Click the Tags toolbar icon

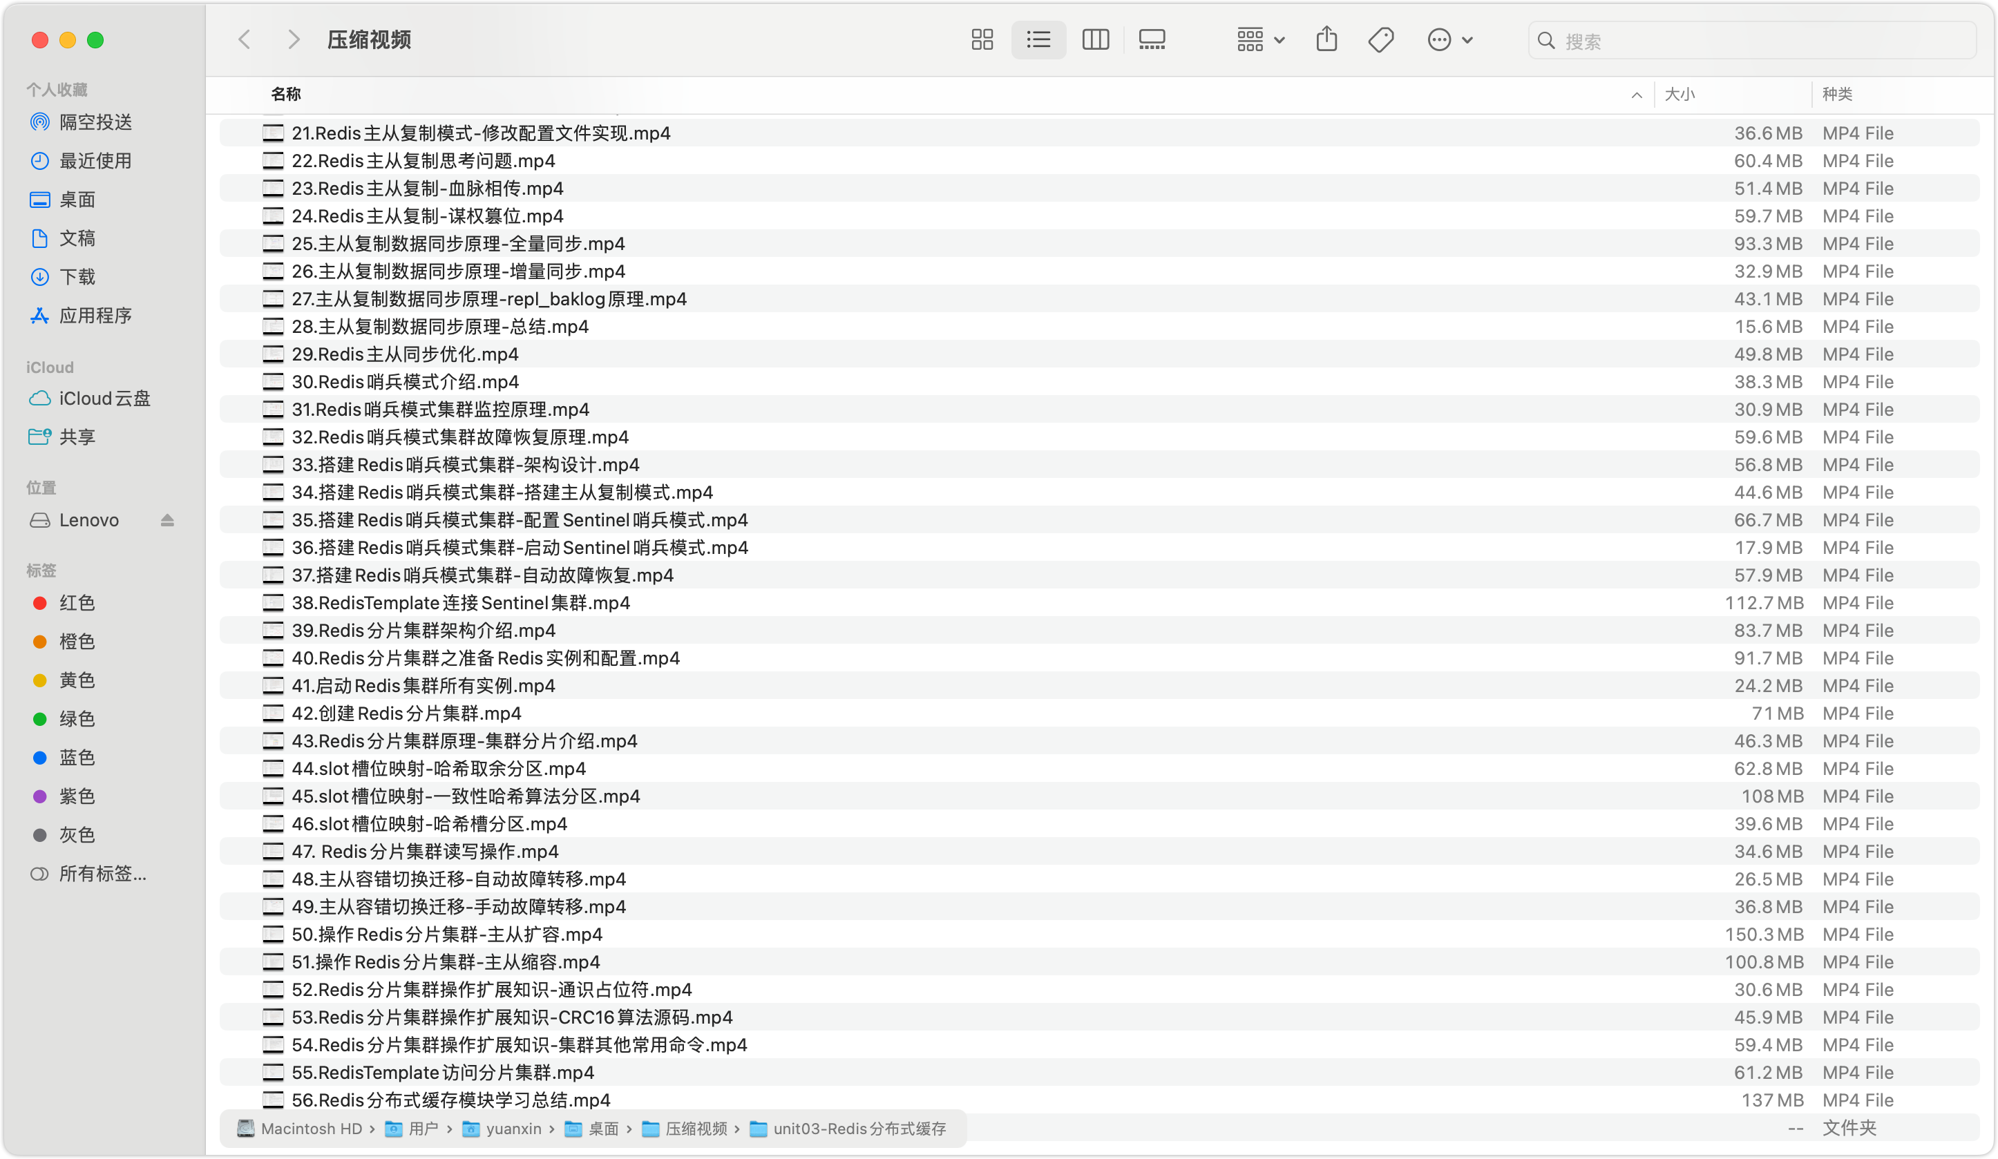pos(1380,39)
